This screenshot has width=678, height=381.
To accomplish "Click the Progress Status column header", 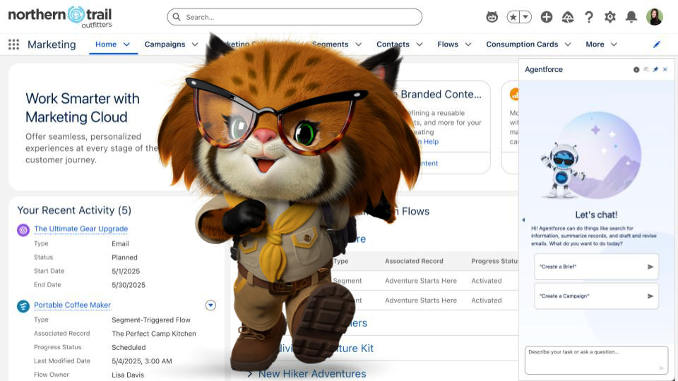I will tap(494, 261).
